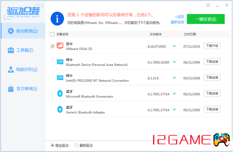Click the Microsoft Bluetooth Enumerator name
Screen dimensions: 233x152
coord(90,96)
